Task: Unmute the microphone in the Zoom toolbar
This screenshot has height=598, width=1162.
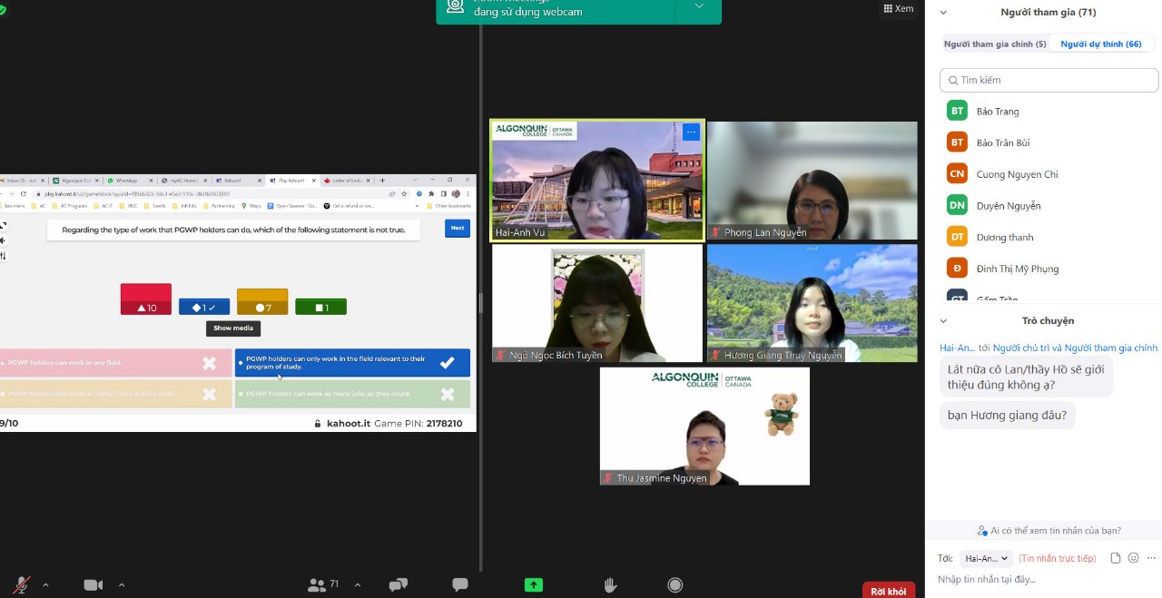Action: click(x=20, y=585)
